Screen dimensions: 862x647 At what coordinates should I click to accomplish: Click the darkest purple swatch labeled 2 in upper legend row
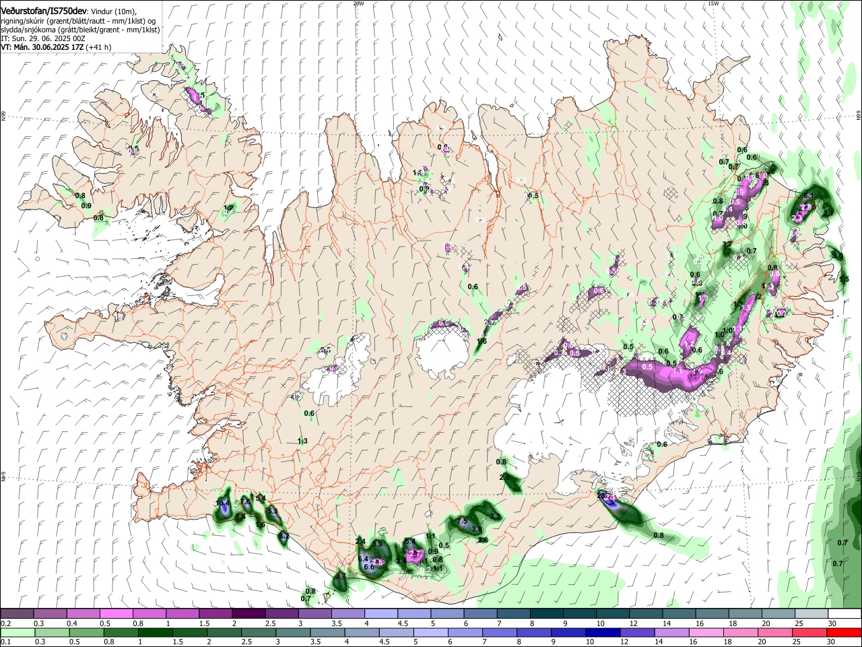click(248, 614)
